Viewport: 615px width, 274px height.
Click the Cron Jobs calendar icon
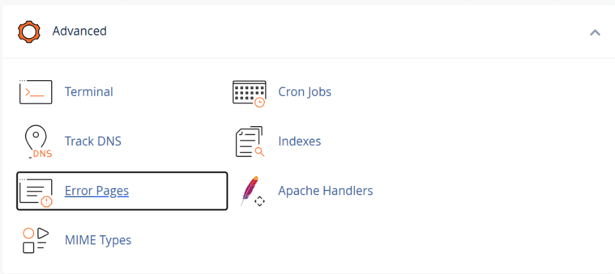click(x=249, y=93)
